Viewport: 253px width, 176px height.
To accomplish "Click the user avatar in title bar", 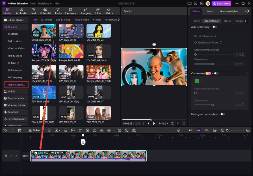I will [x=208, y=3].
